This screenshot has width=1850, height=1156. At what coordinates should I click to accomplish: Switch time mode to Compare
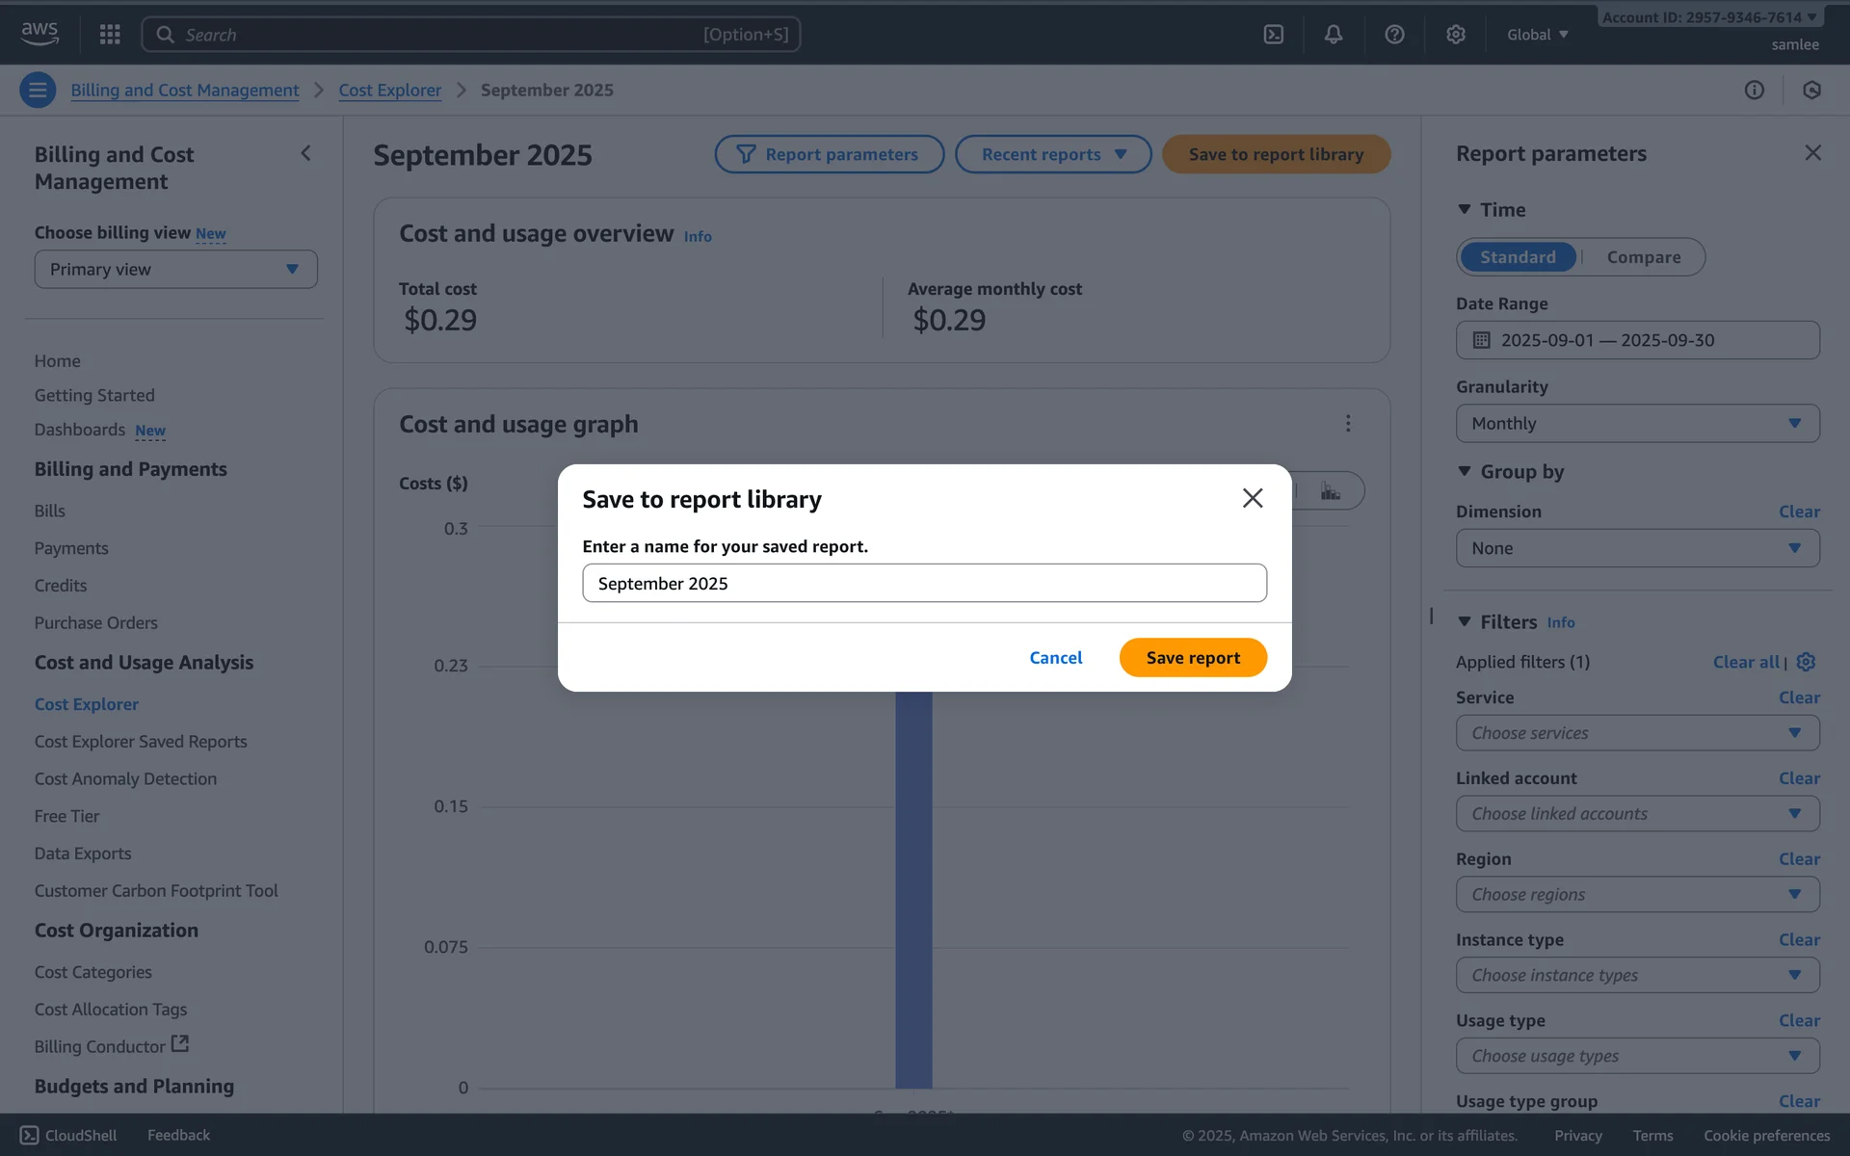(1643, 257)
